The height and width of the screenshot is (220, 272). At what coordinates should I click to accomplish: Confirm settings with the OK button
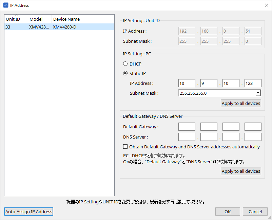[x=228, y=212]
